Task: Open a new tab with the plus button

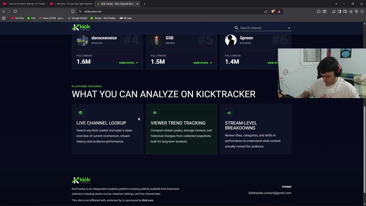Action: 144,4
